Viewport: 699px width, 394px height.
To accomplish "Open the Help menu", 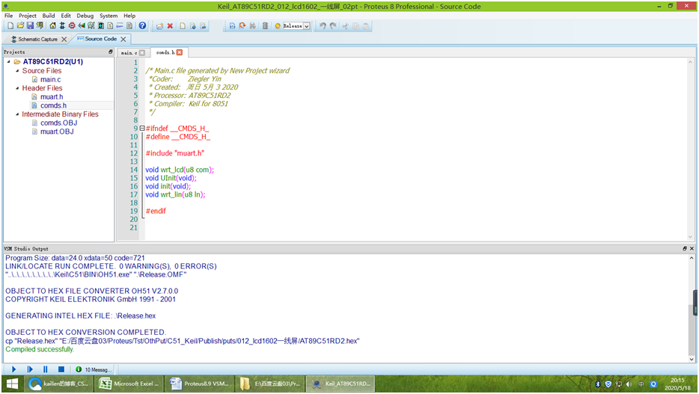I will pyautogui.click(x=129, y=16).
